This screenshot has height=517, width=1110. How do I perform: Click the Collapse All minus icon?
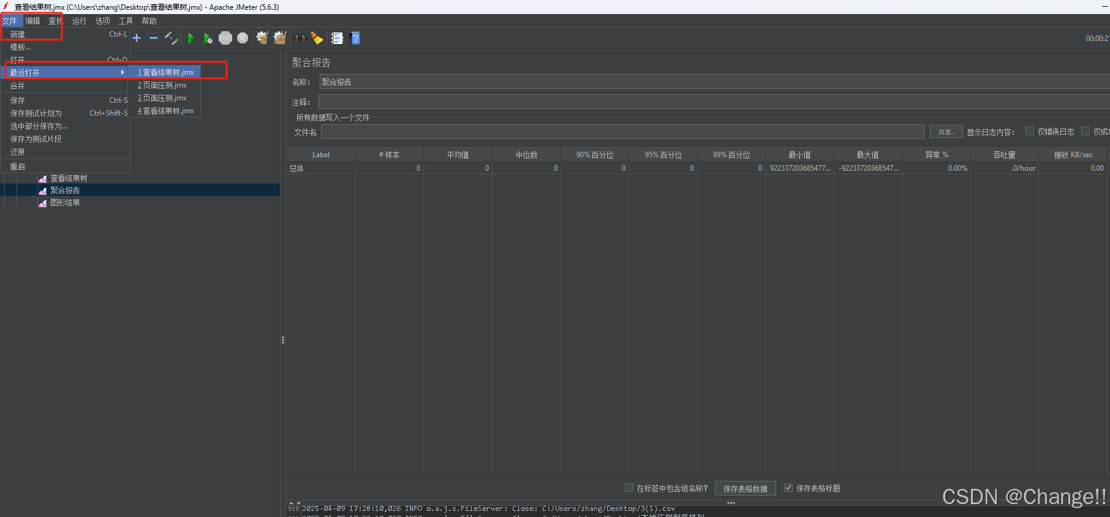click(x=154, y=38)
